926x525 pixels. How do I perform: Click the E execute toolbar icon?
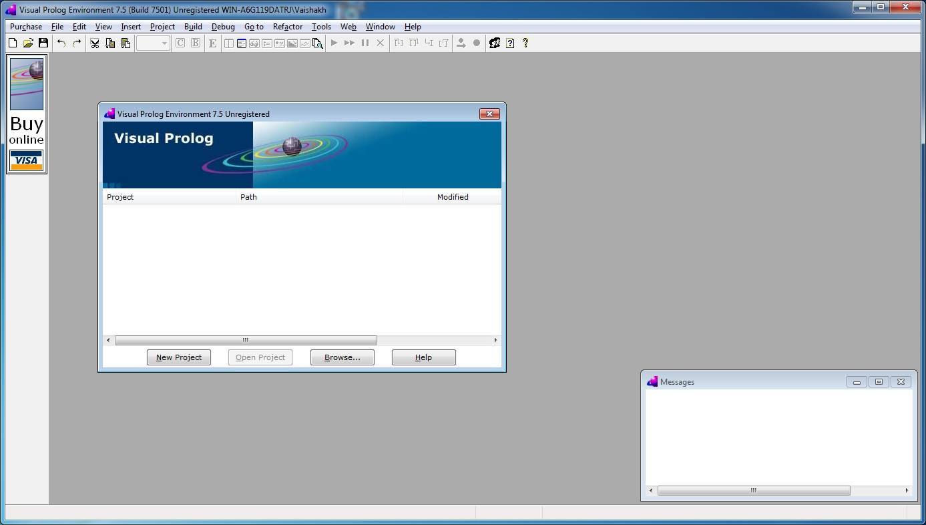[x=213, y=43]
